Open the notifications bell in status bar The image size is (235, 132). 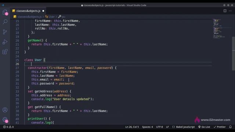coord(230,127)
